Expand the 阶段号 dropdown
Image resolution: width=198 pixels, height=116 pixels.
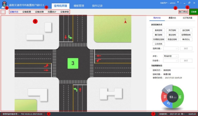171,61
